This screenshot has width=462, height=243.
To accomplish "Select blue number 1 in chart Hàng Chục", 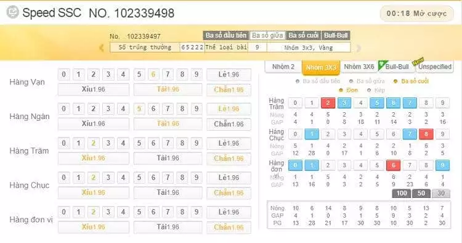I will 312,134.
